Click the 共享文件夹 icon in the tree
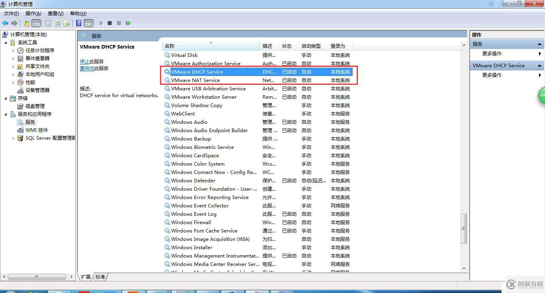545x293 pixels. click(20, 66)
